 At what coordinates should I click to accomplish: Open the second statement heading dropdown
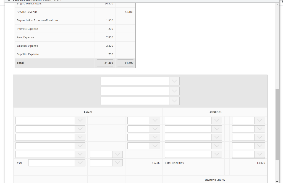pyautogui.click(x=174, y=91)
